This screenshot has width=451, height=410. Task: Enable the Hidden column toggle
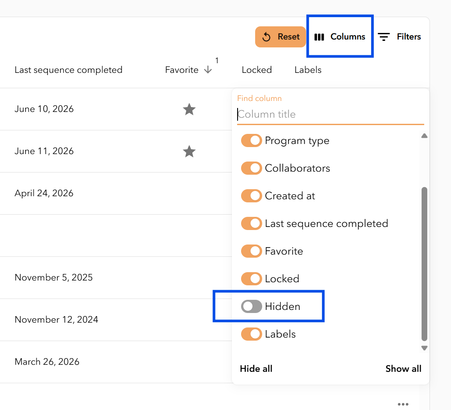coord(251,306)
